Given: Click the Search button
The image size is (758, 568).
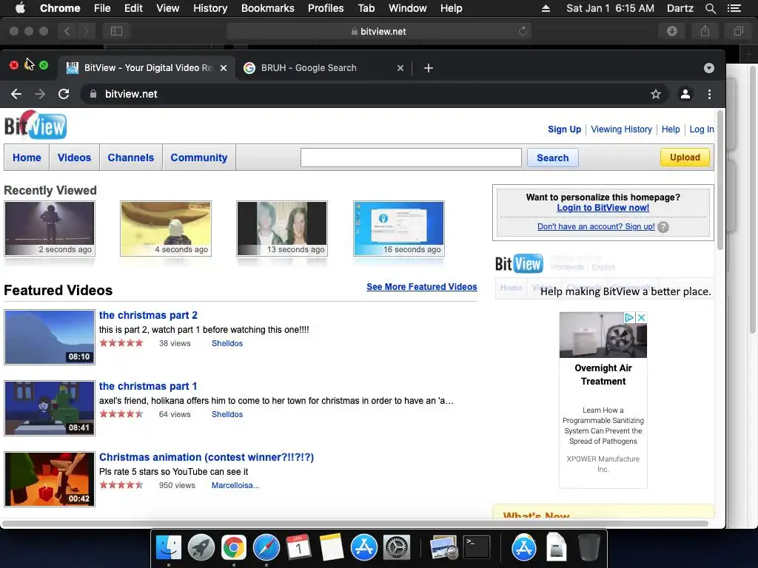Looking at the screenshot, I should click(x=552, y=158).
